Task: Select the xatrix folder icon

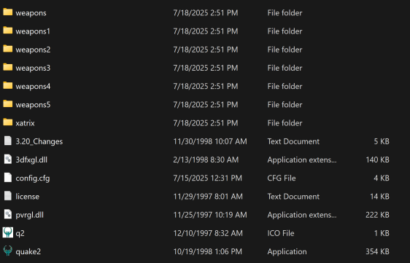Action: point(8,122)
